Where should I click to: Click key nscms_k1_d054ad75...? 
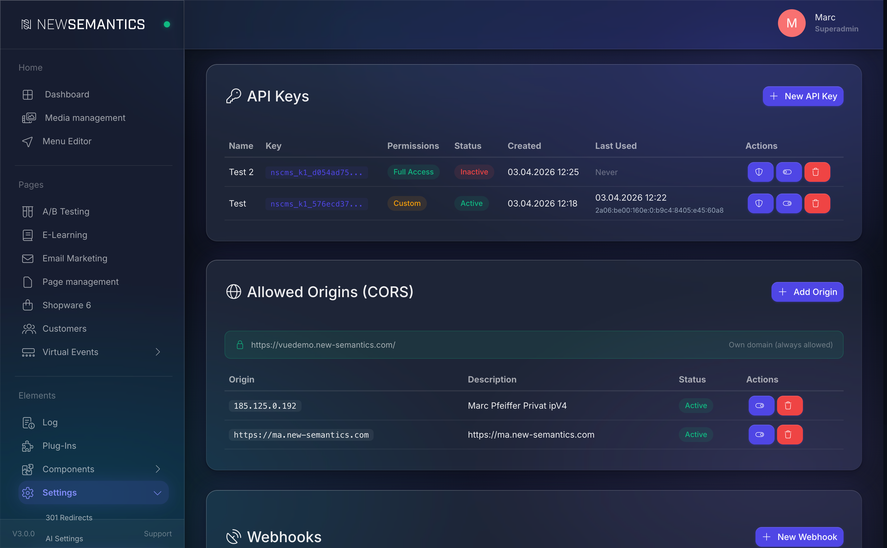[x=316, y=173]
